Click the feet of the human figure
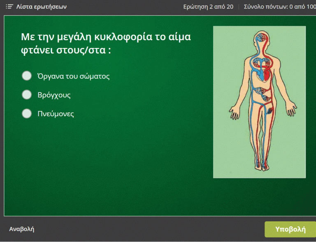316x242 pixels. (261, 166)
